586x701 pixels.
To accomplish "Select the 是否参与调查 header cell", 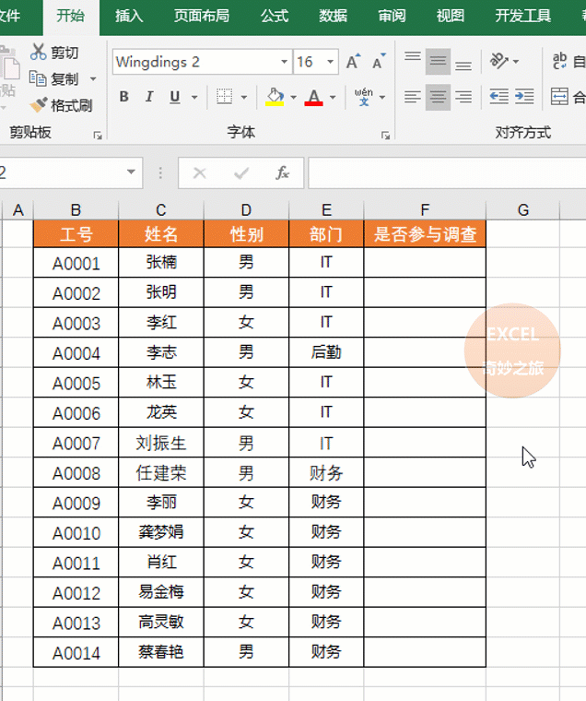I will click(425, 233).
